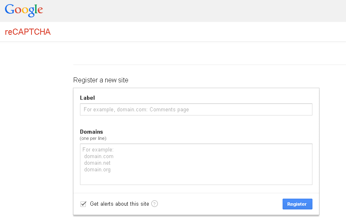This screenshot has height=221, width=346.
Task: Click the "Register a new site" heading
Action: pyautogui.click(x=101, y=80)
